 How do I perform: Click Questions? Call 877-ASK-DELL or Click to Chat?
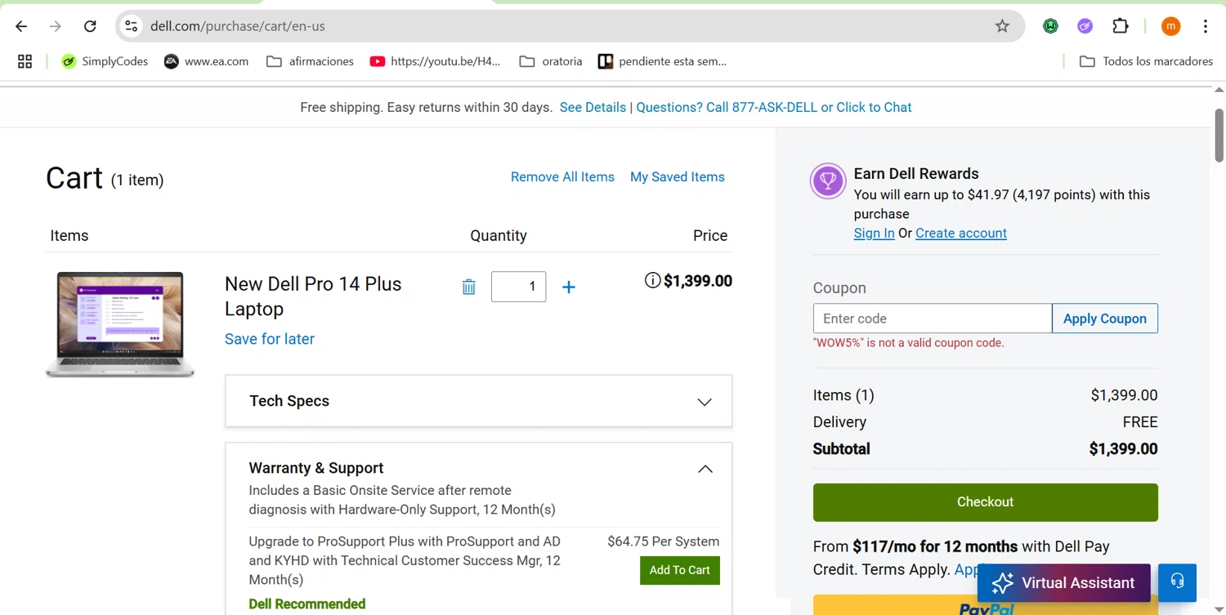[774, 107]
